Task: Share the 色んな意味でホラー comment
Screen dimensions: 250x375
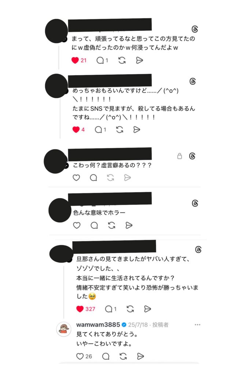Action: (129, 225)
